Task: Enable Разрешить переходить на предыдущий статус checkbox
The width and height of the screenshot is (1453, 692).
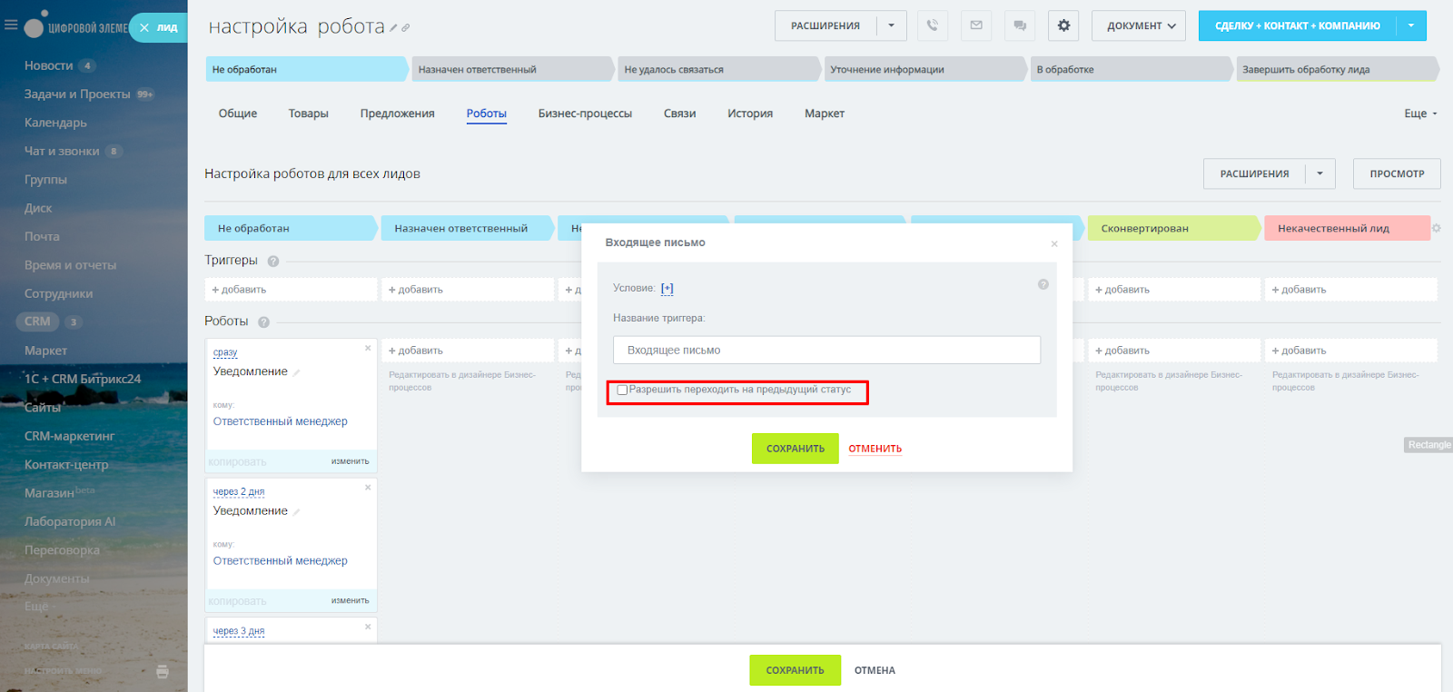Action: (x=622, y=390)
